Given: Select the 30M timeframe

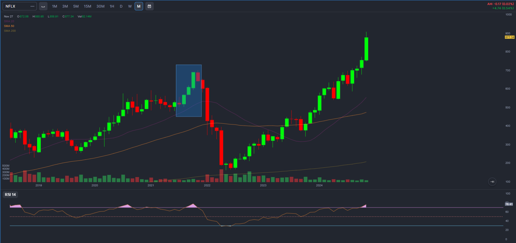Looking at the screenshot, I should pos(101,6).
